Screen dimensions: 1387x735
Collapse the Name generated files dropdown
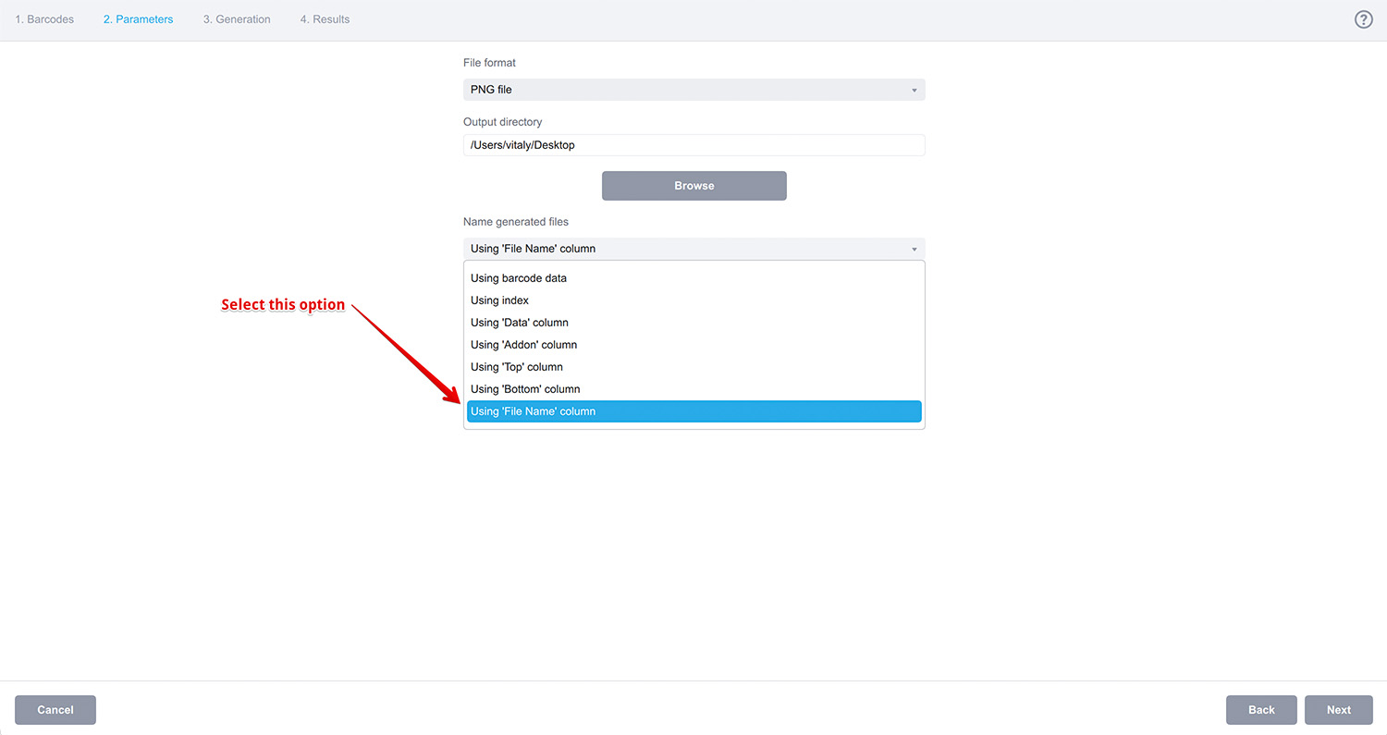click(693, 249)
